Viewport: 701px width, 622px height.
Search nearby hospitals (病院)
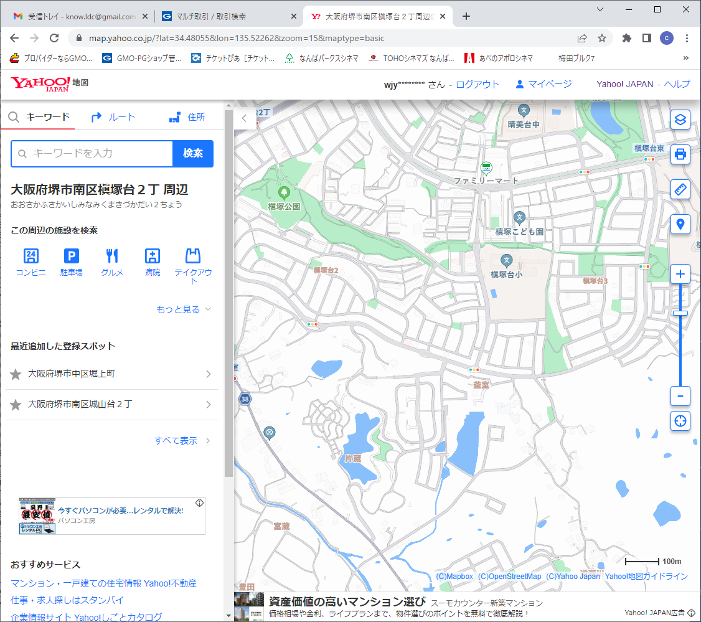(153, 262)
